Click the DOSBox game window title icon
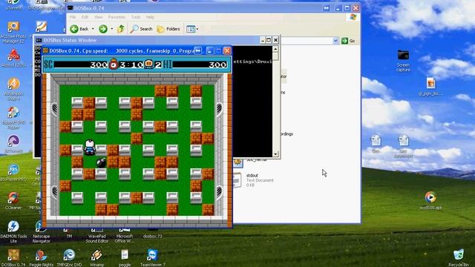This screenshot has height=267, width=475. tap(45, 51)
